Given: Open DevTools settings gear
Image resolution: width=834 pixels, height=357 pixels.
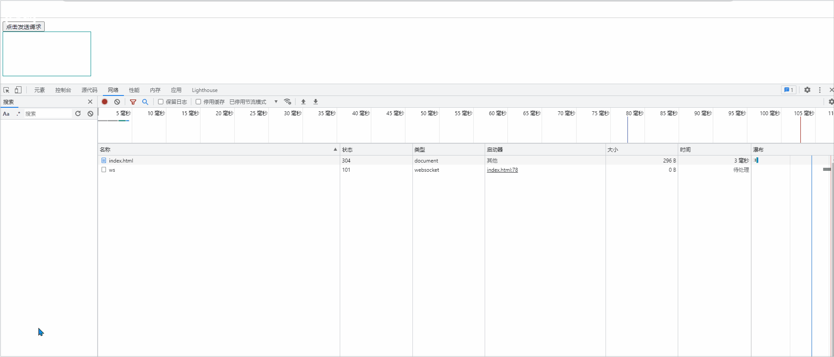Looking at the screenshot, I should point(807,90).
